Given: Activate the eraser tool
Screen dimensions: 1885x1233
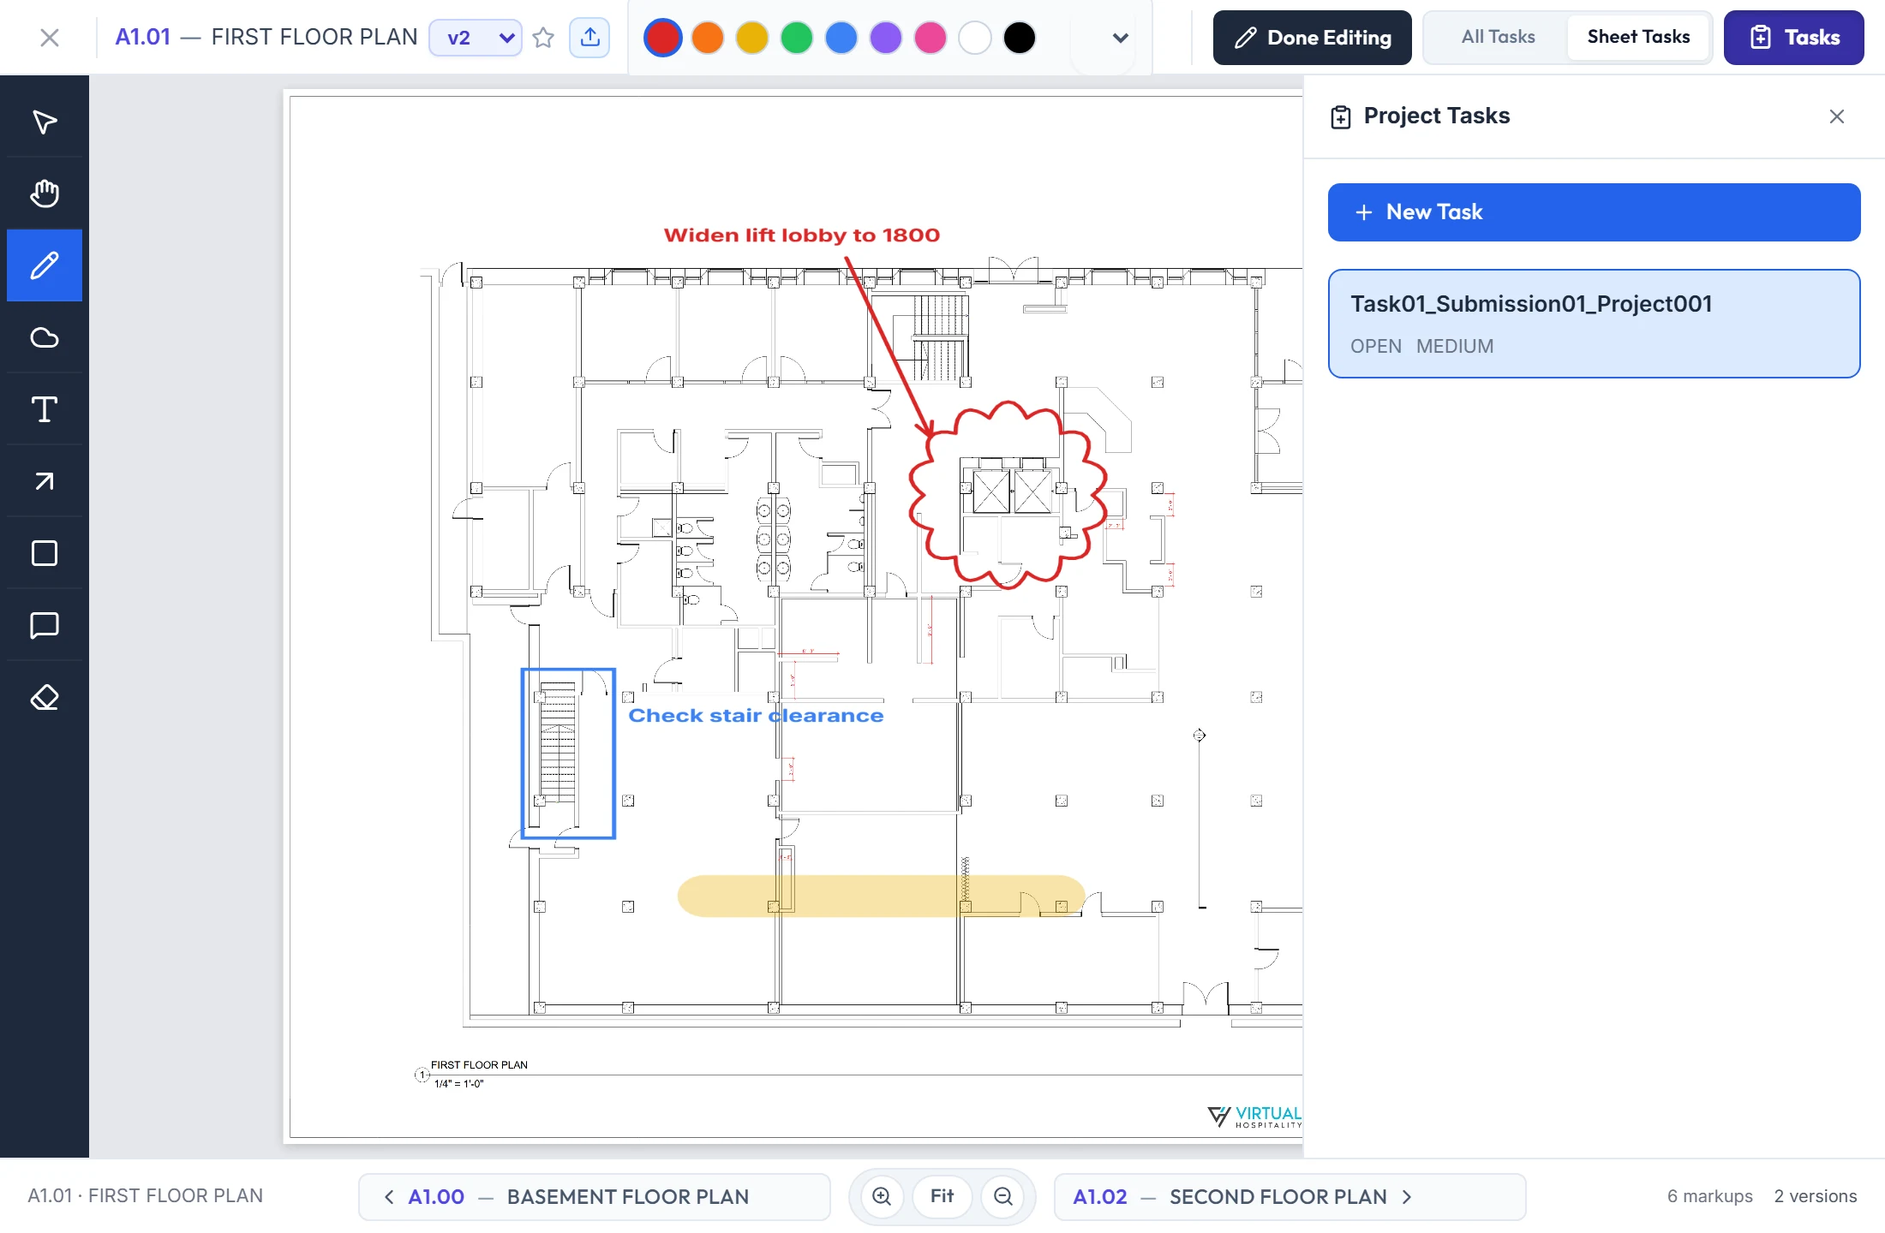Looking at the screenshot, I should pyautogui.click(x=45, y=697).
